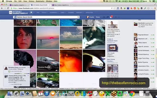Viewport: 157px width, 98px height.
Task: Switch to the www.craigslist.org tab
Action: click(x=62, y=5)
